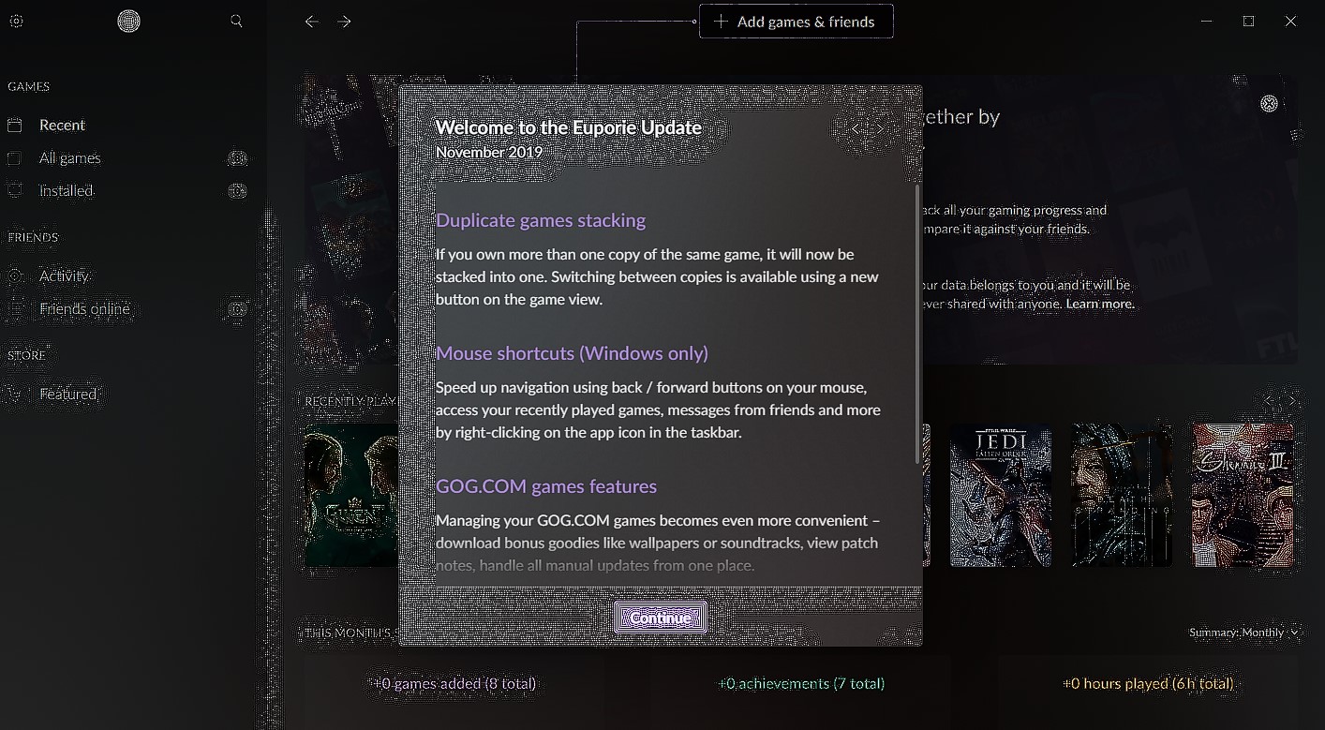
Task: Minimize the GOG Galaxy window
Action: coord(1207,21)
